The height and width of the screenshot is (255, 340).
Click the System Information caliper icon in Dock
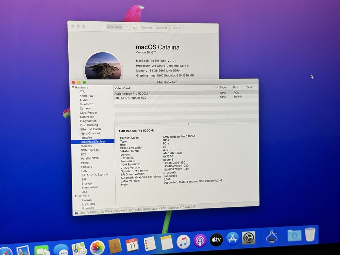(x=272, y=236)
